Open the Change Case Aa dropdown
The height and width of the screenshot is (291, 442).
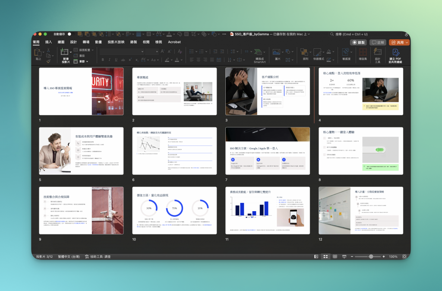tap(155, 60)
